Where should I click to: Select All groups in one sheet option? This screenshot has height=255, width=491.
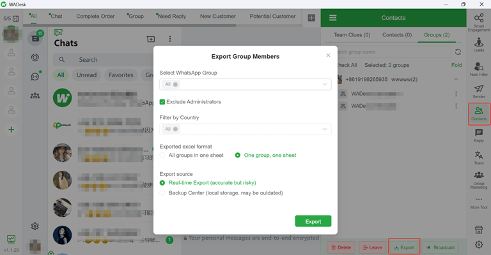192,155
